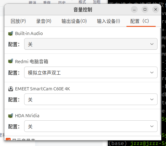Click the Built-in Audio device name
The image size is (166, 146).
(29, 33)
